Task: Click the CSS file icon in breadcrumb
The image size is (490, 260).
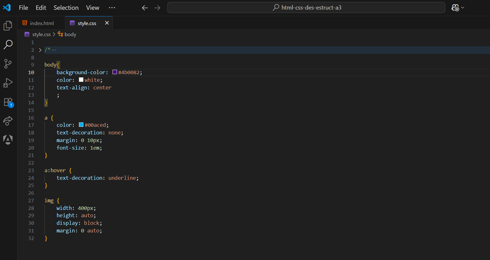Action: coord(27,34)
